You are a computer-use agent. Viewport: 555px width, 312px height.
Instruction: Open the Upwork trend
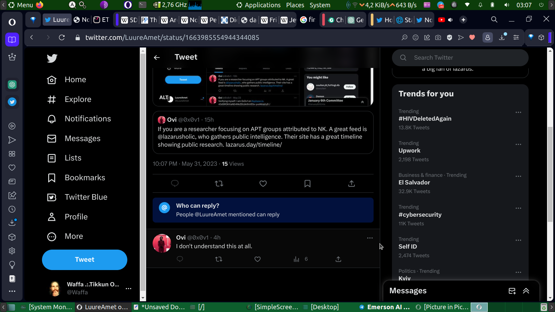409,150
